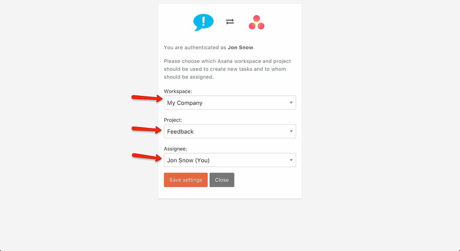Screen dimensions: 460x251
Task: Click the bold Jon Snow name text
Action: (240, 47)
